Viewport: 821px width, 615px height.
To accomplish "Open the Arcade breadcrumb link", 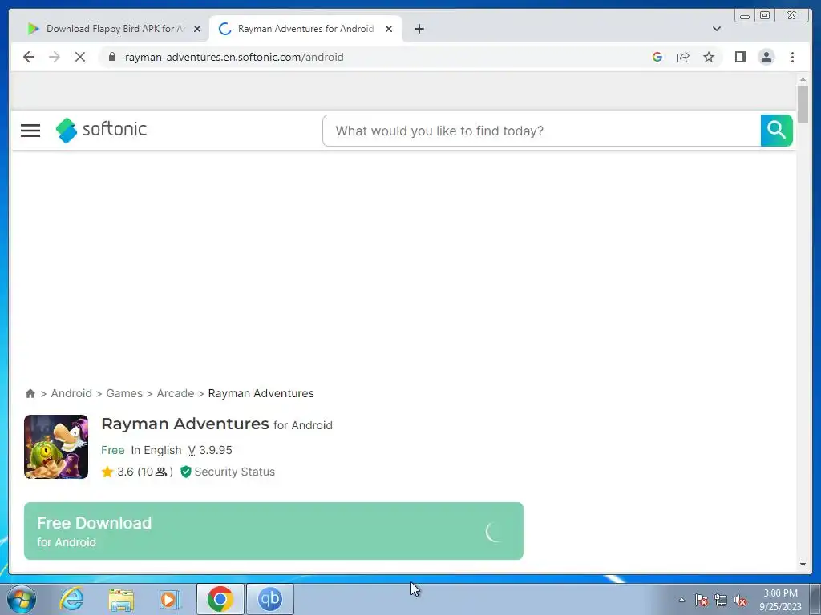I will pos(176,393).
